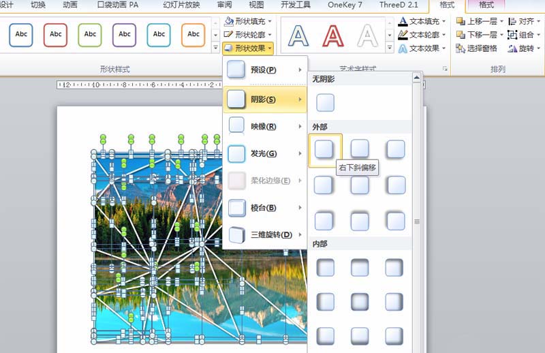Select 右下斜偏移 outer shadow preset
The height and width of the screenshot is (353, 545).
pyautogui.click(x=324, y=149)
